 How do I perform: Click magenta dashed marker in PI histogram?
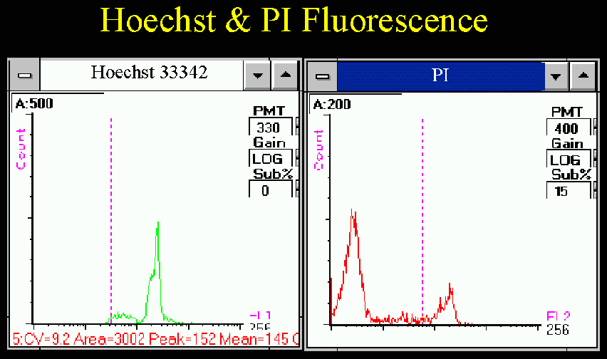[x=422, y=214]
